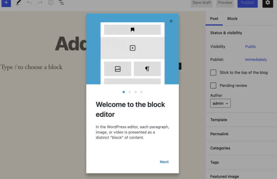Click the 'Type / to choose a block' field
Image resolution: width=277 pixels, height=179 pixels.
click(x=31, y=67)
